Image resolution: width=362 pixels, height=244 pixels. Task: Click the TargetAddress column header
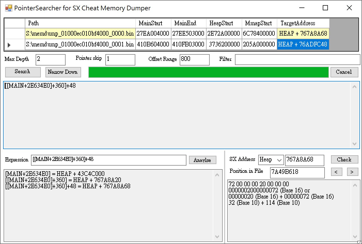pyautogui.click(x=303, y=23)
